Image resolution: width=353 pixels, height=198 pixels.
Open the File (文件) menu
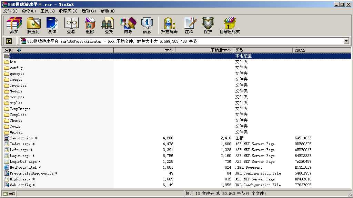[10, 11]
